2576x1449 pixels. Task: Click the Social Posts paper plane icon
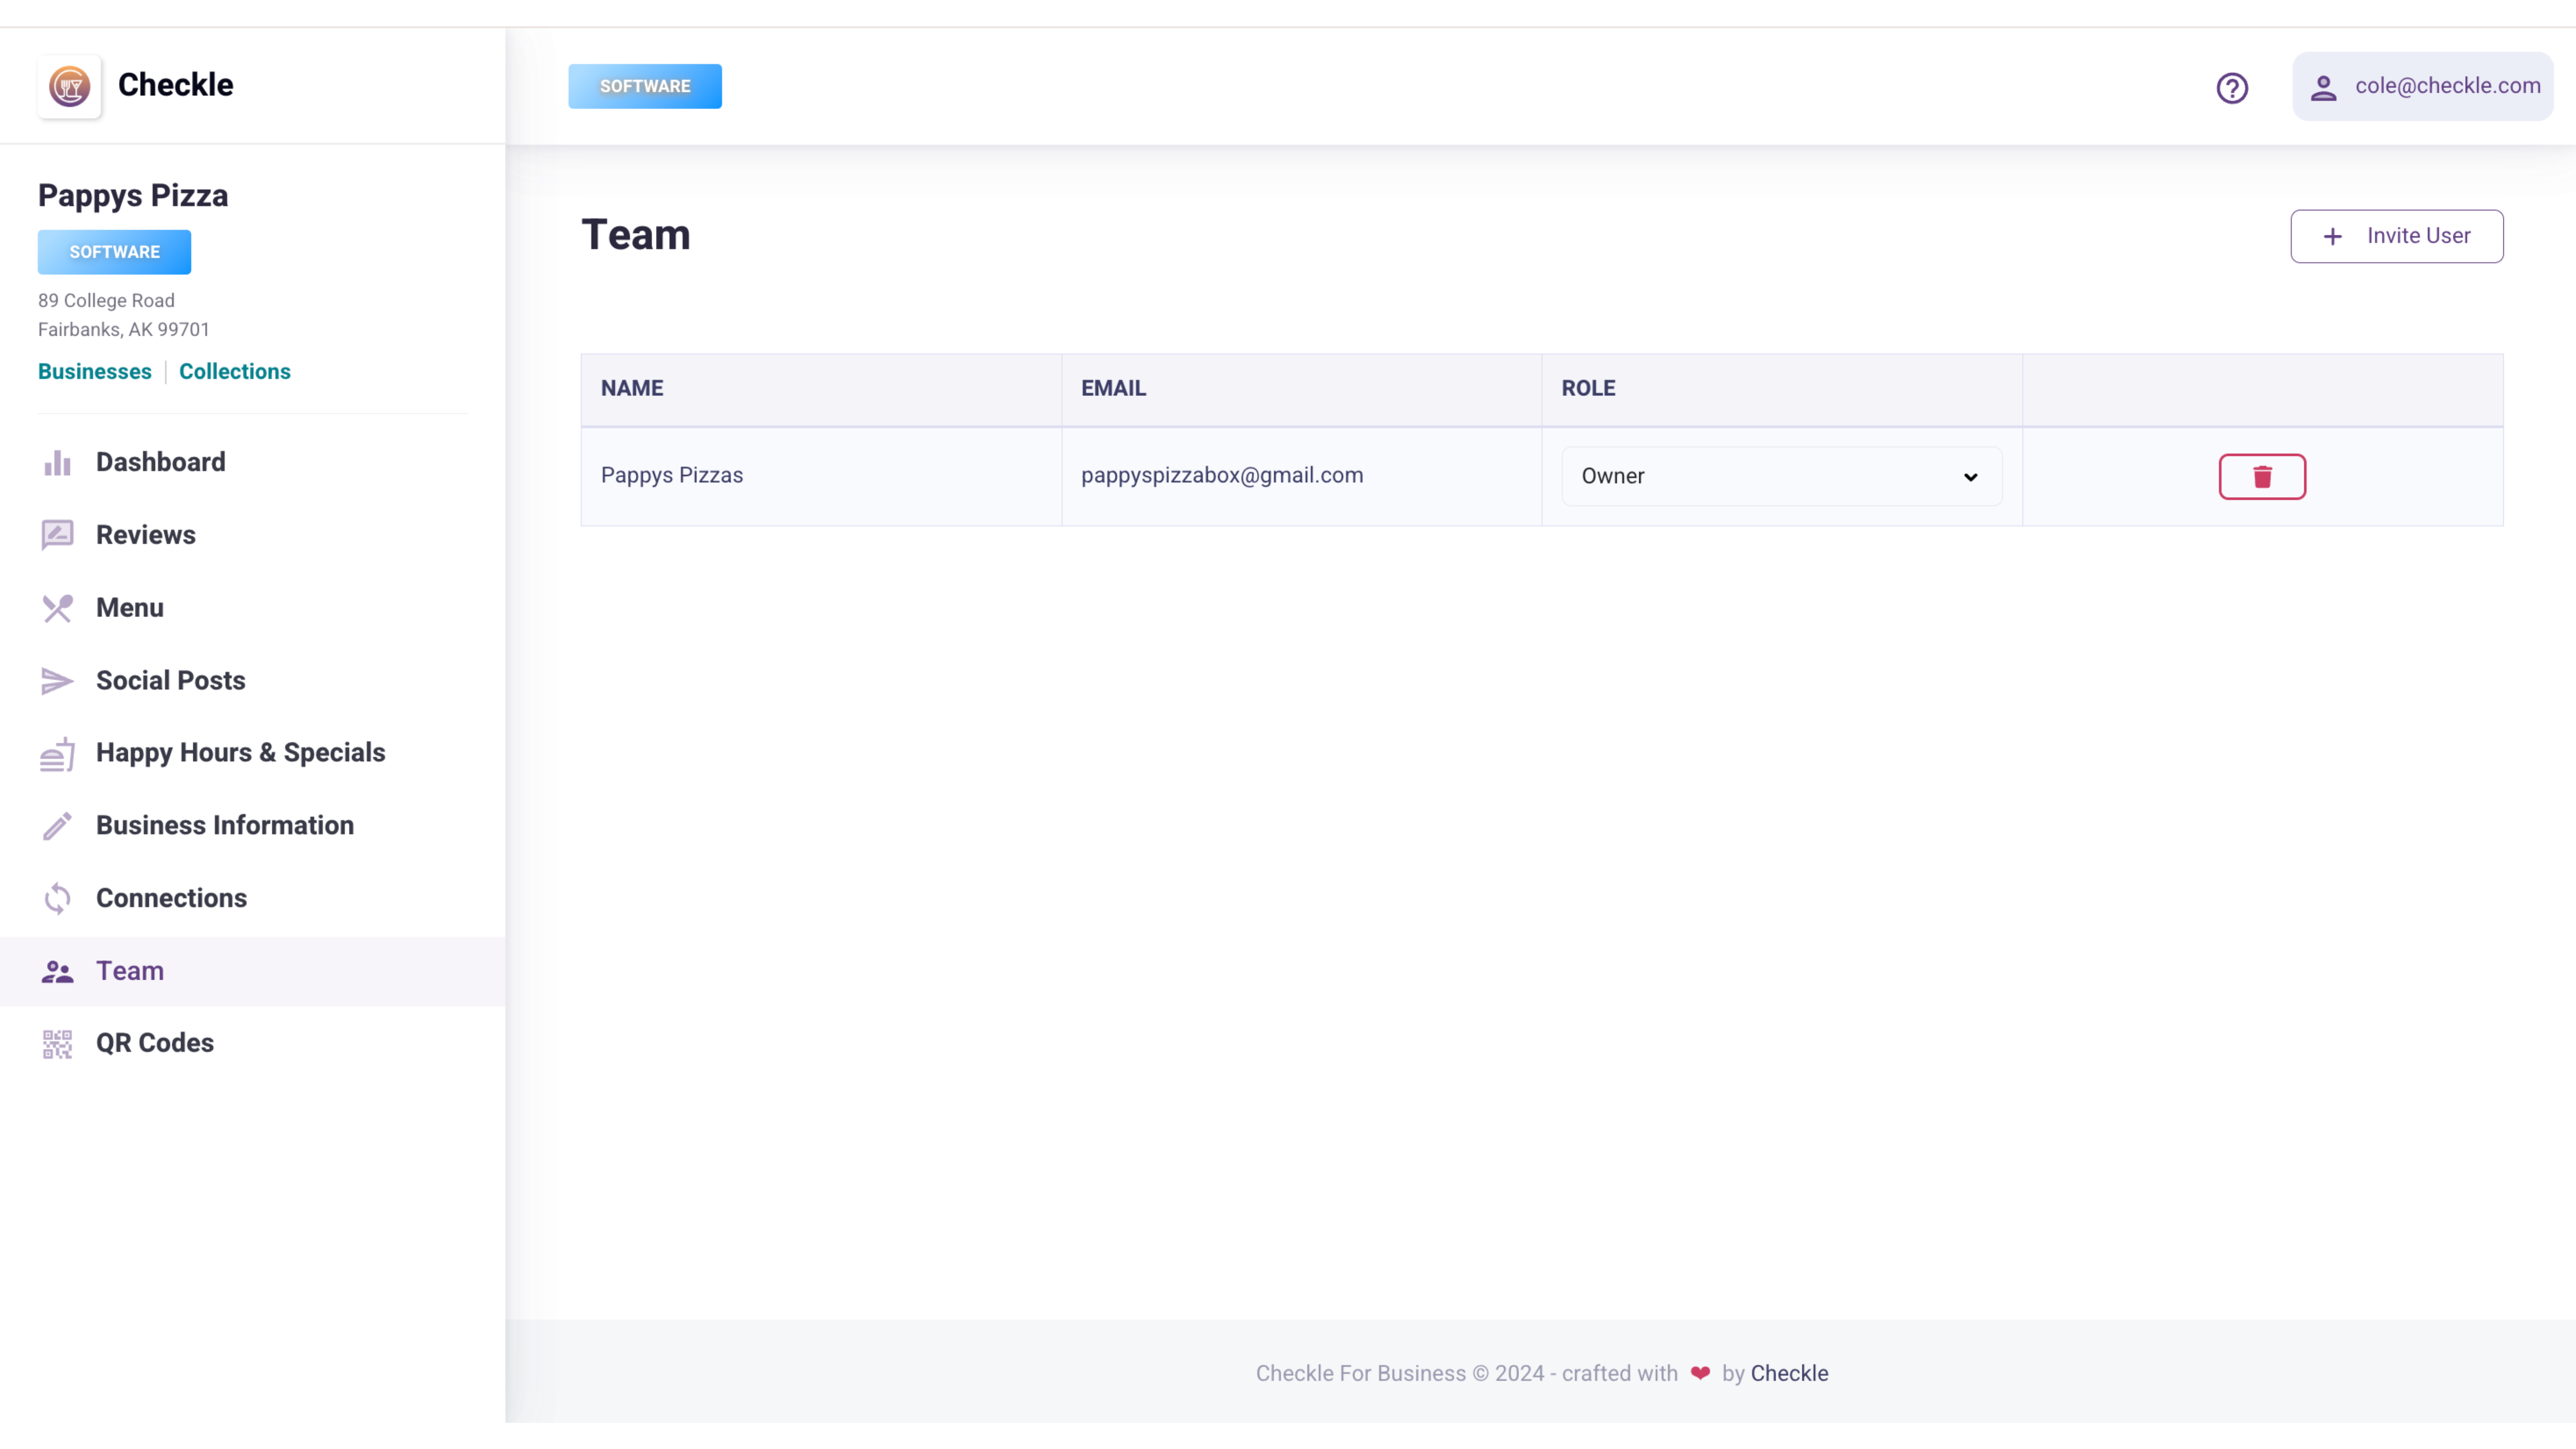pyautogui.click(x=57, y=681)
